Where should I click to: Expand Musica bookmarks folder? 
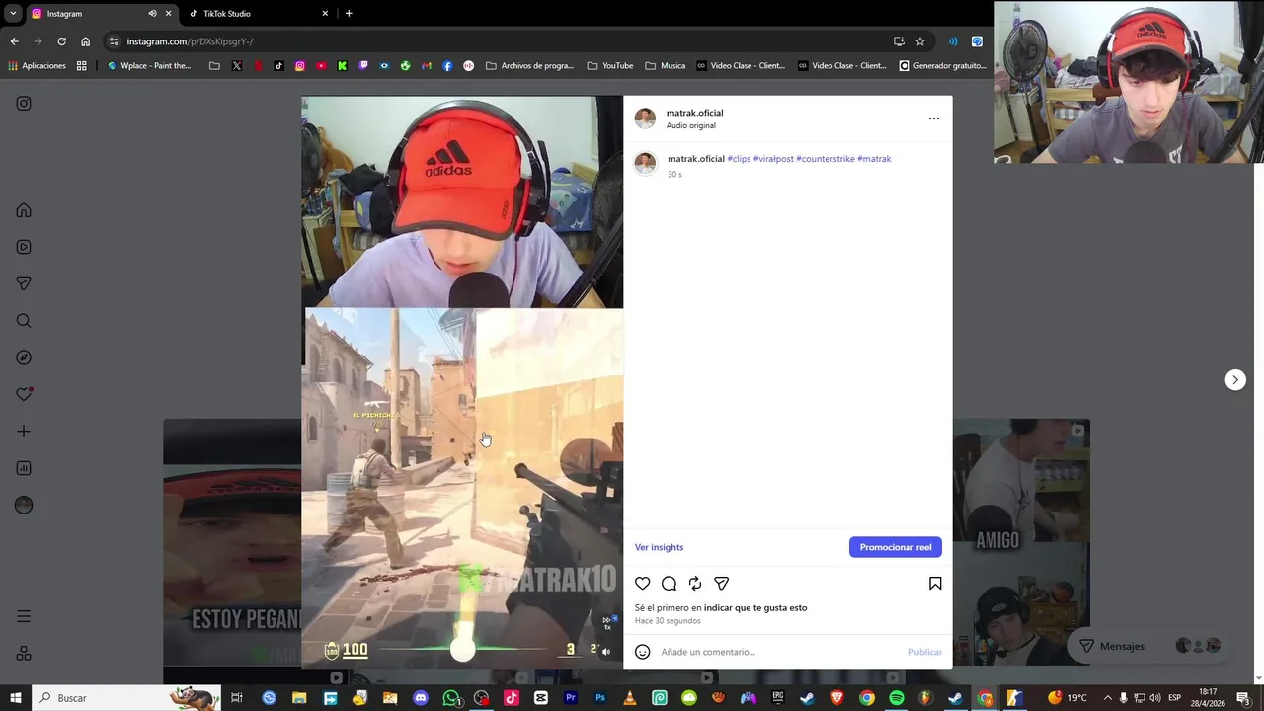(x=666, y=66)
